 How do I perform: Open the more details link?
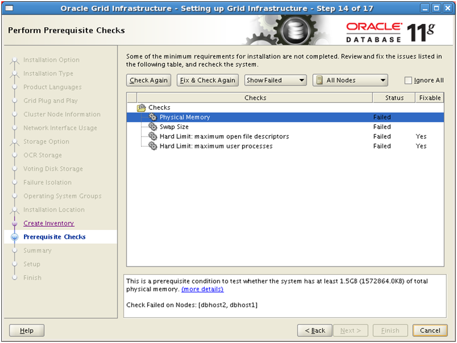pyautogui.click(x=202, y=289)
